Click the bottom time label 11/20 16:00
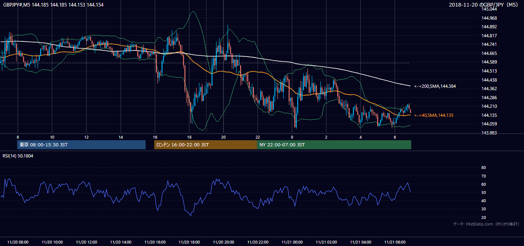This screenshot has width=524, height=246. [155, 242]
